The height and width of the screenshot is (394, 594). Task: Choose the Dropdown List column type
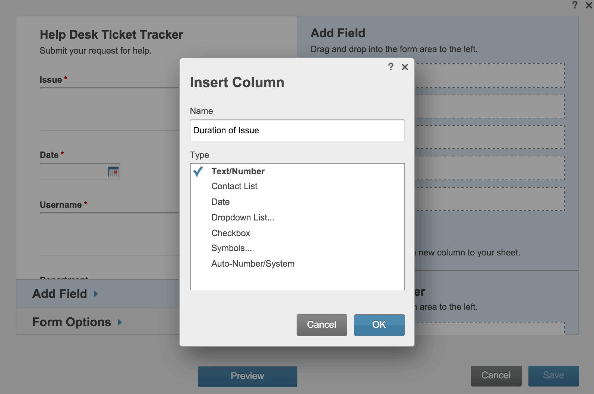coord(243,217)
